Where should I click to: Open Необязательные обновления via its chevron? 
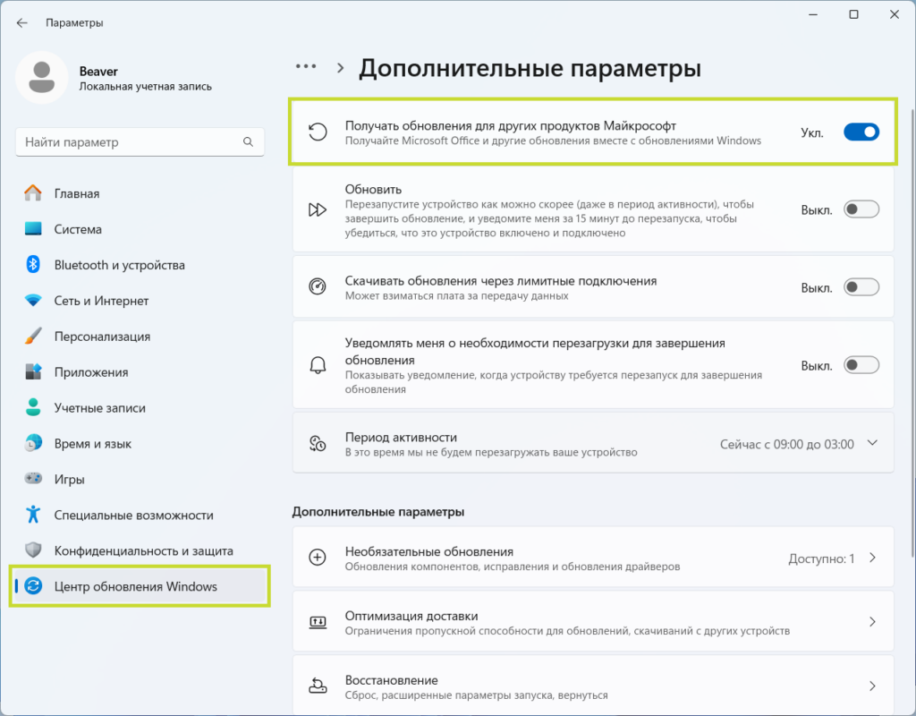pyautogui.click(x=872, y=558)
